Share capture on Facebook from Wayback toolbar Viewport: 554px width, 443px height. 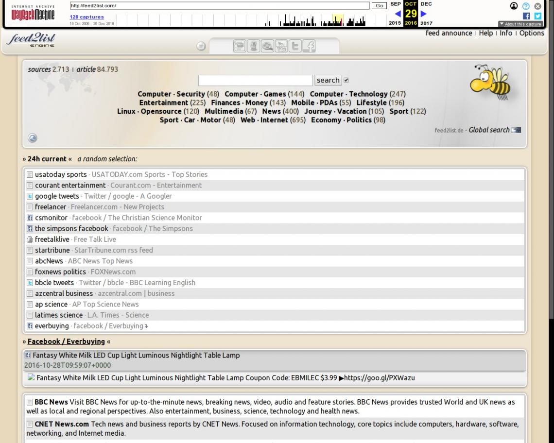(526, 16)
